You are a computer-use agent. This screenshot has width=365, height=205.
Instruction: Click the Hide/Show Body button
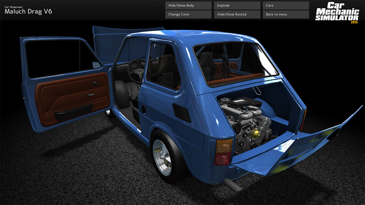tap(188, 5)
